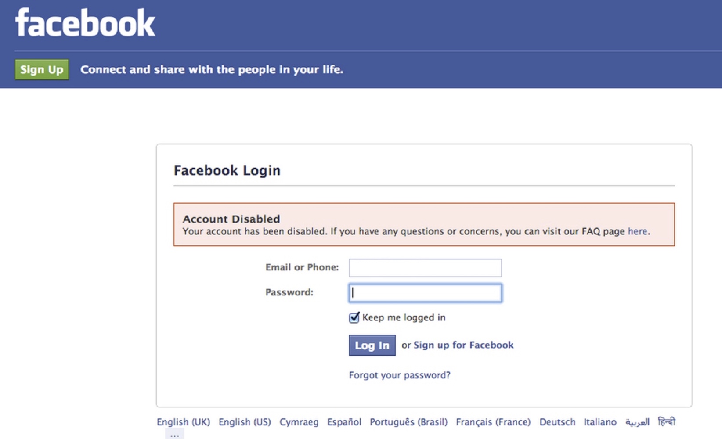Image resolution: width=722 pixels, height=439 pixels.
Task: Change language to Français (France)
Action: tap(493, 422)
